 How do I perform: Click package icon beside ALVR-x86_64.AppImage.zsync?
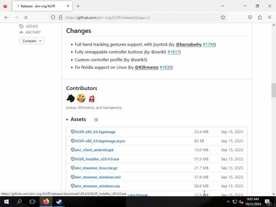click(73, 141)
